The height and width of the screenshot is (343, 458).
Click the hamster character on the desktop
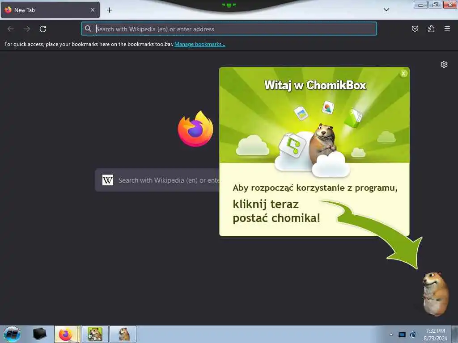point(436,293)
